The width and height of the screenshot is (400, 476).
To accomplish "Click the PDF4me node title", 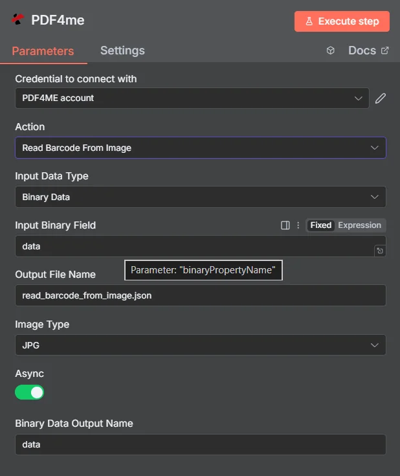I will point(58,20).
